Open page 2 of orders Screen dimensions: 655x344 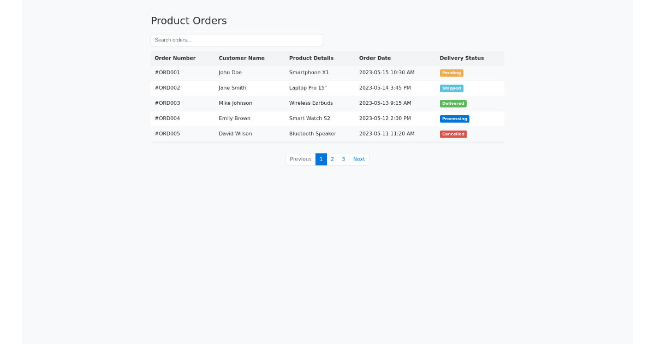tap(332, 159)
